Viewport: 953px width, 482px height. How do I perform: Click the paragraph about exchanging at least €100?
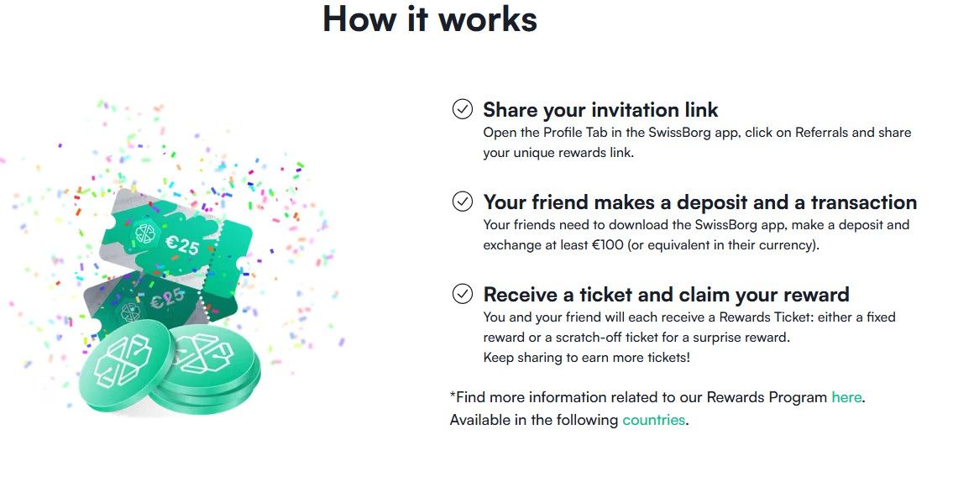click(x=695, y=235)
